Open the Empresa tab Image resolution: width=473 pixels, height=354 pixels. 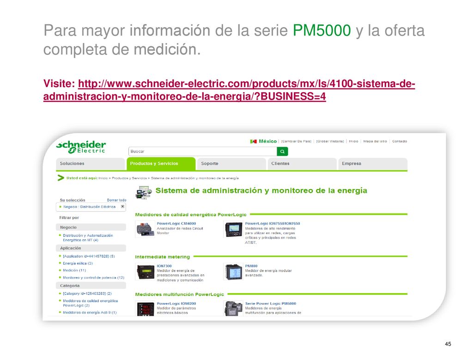373,164
